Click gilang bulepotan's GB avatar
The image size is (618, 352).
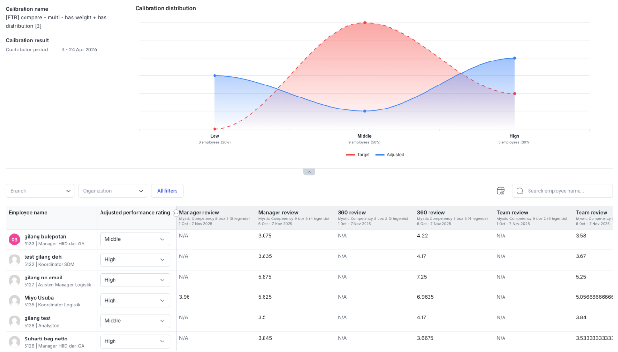click(x=14, y=240)
